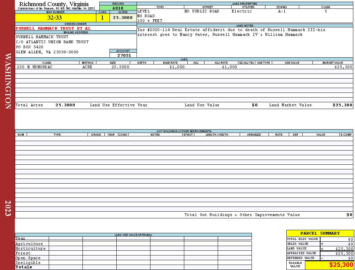The height and width of the screenshot is (270, 355).
Task: Click the card number 1 field
Action: click(102, 18)
